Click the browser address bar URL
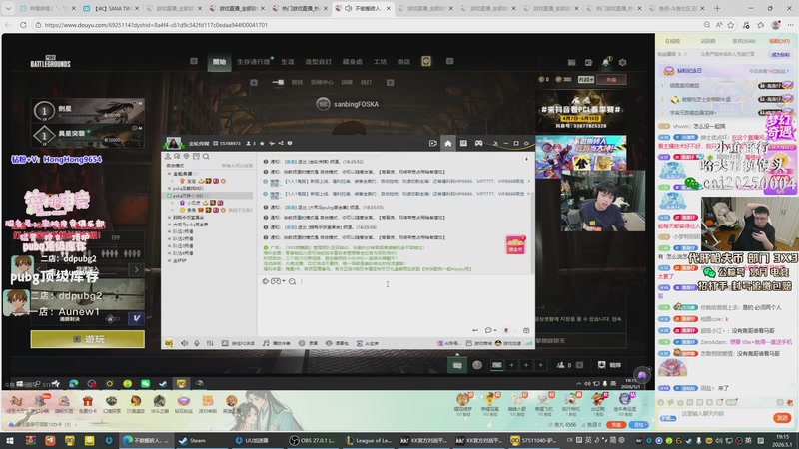Viewport: 799px width, 449px height. coord(156,24)
